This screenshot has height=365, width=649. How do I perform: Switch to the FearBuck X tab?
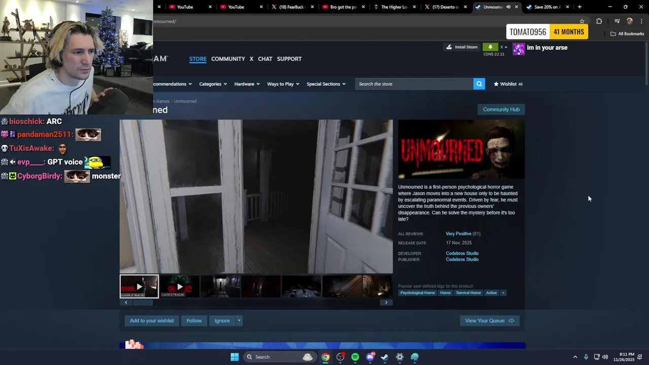tap(293, 7)
